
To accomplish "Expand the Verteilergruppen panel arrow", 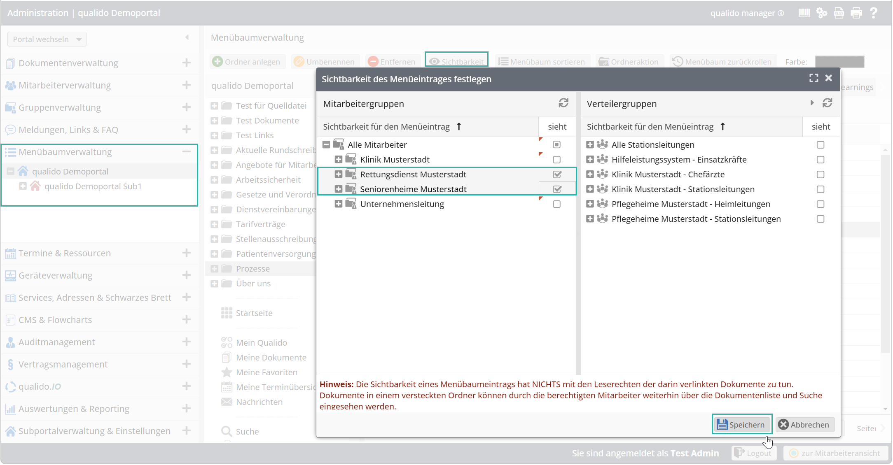I will 812,103.
